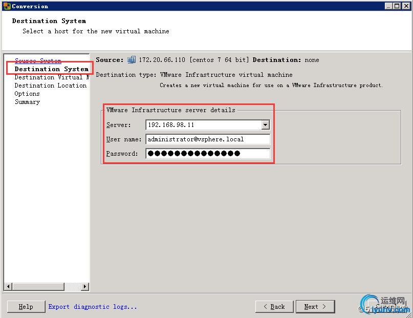Select the Destination Location step
This screenshot has height=318, width=413.
point(50,86)
